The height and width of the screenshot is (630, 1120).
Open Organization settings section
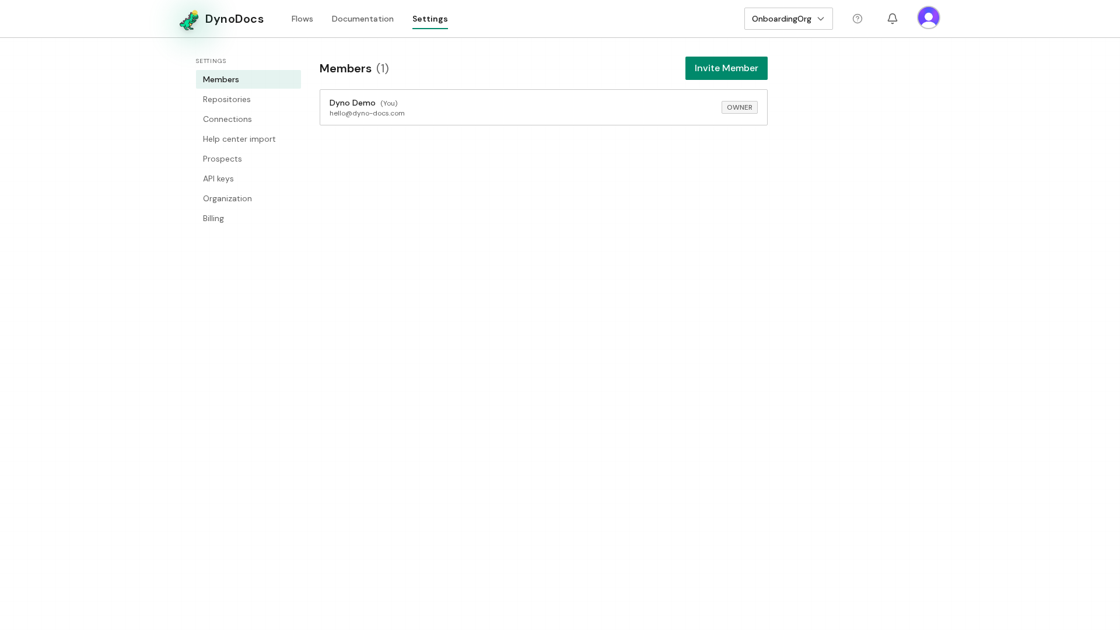249,198
